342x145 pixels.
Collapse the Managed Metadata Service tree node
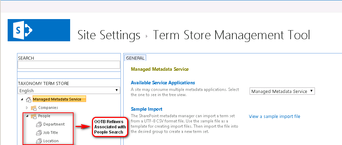tap(23, 100)
